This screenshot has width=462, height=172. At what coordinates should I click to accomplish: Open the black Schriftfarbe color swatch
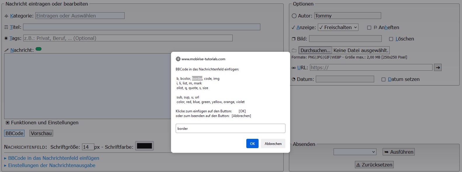click(x=144, y=146)
